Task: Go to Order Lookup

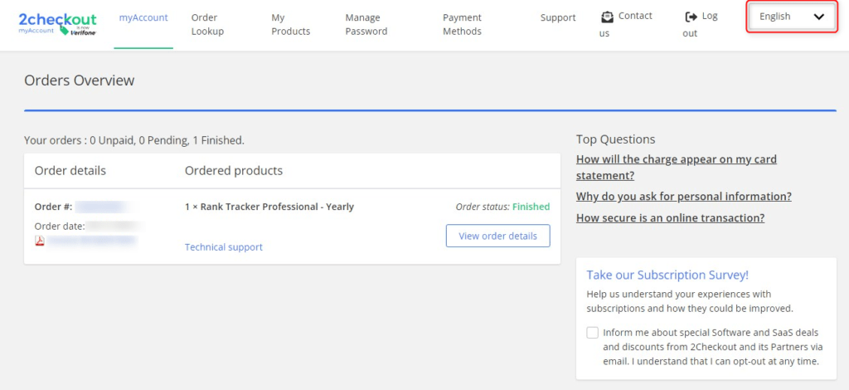Action: coord(207,24)
